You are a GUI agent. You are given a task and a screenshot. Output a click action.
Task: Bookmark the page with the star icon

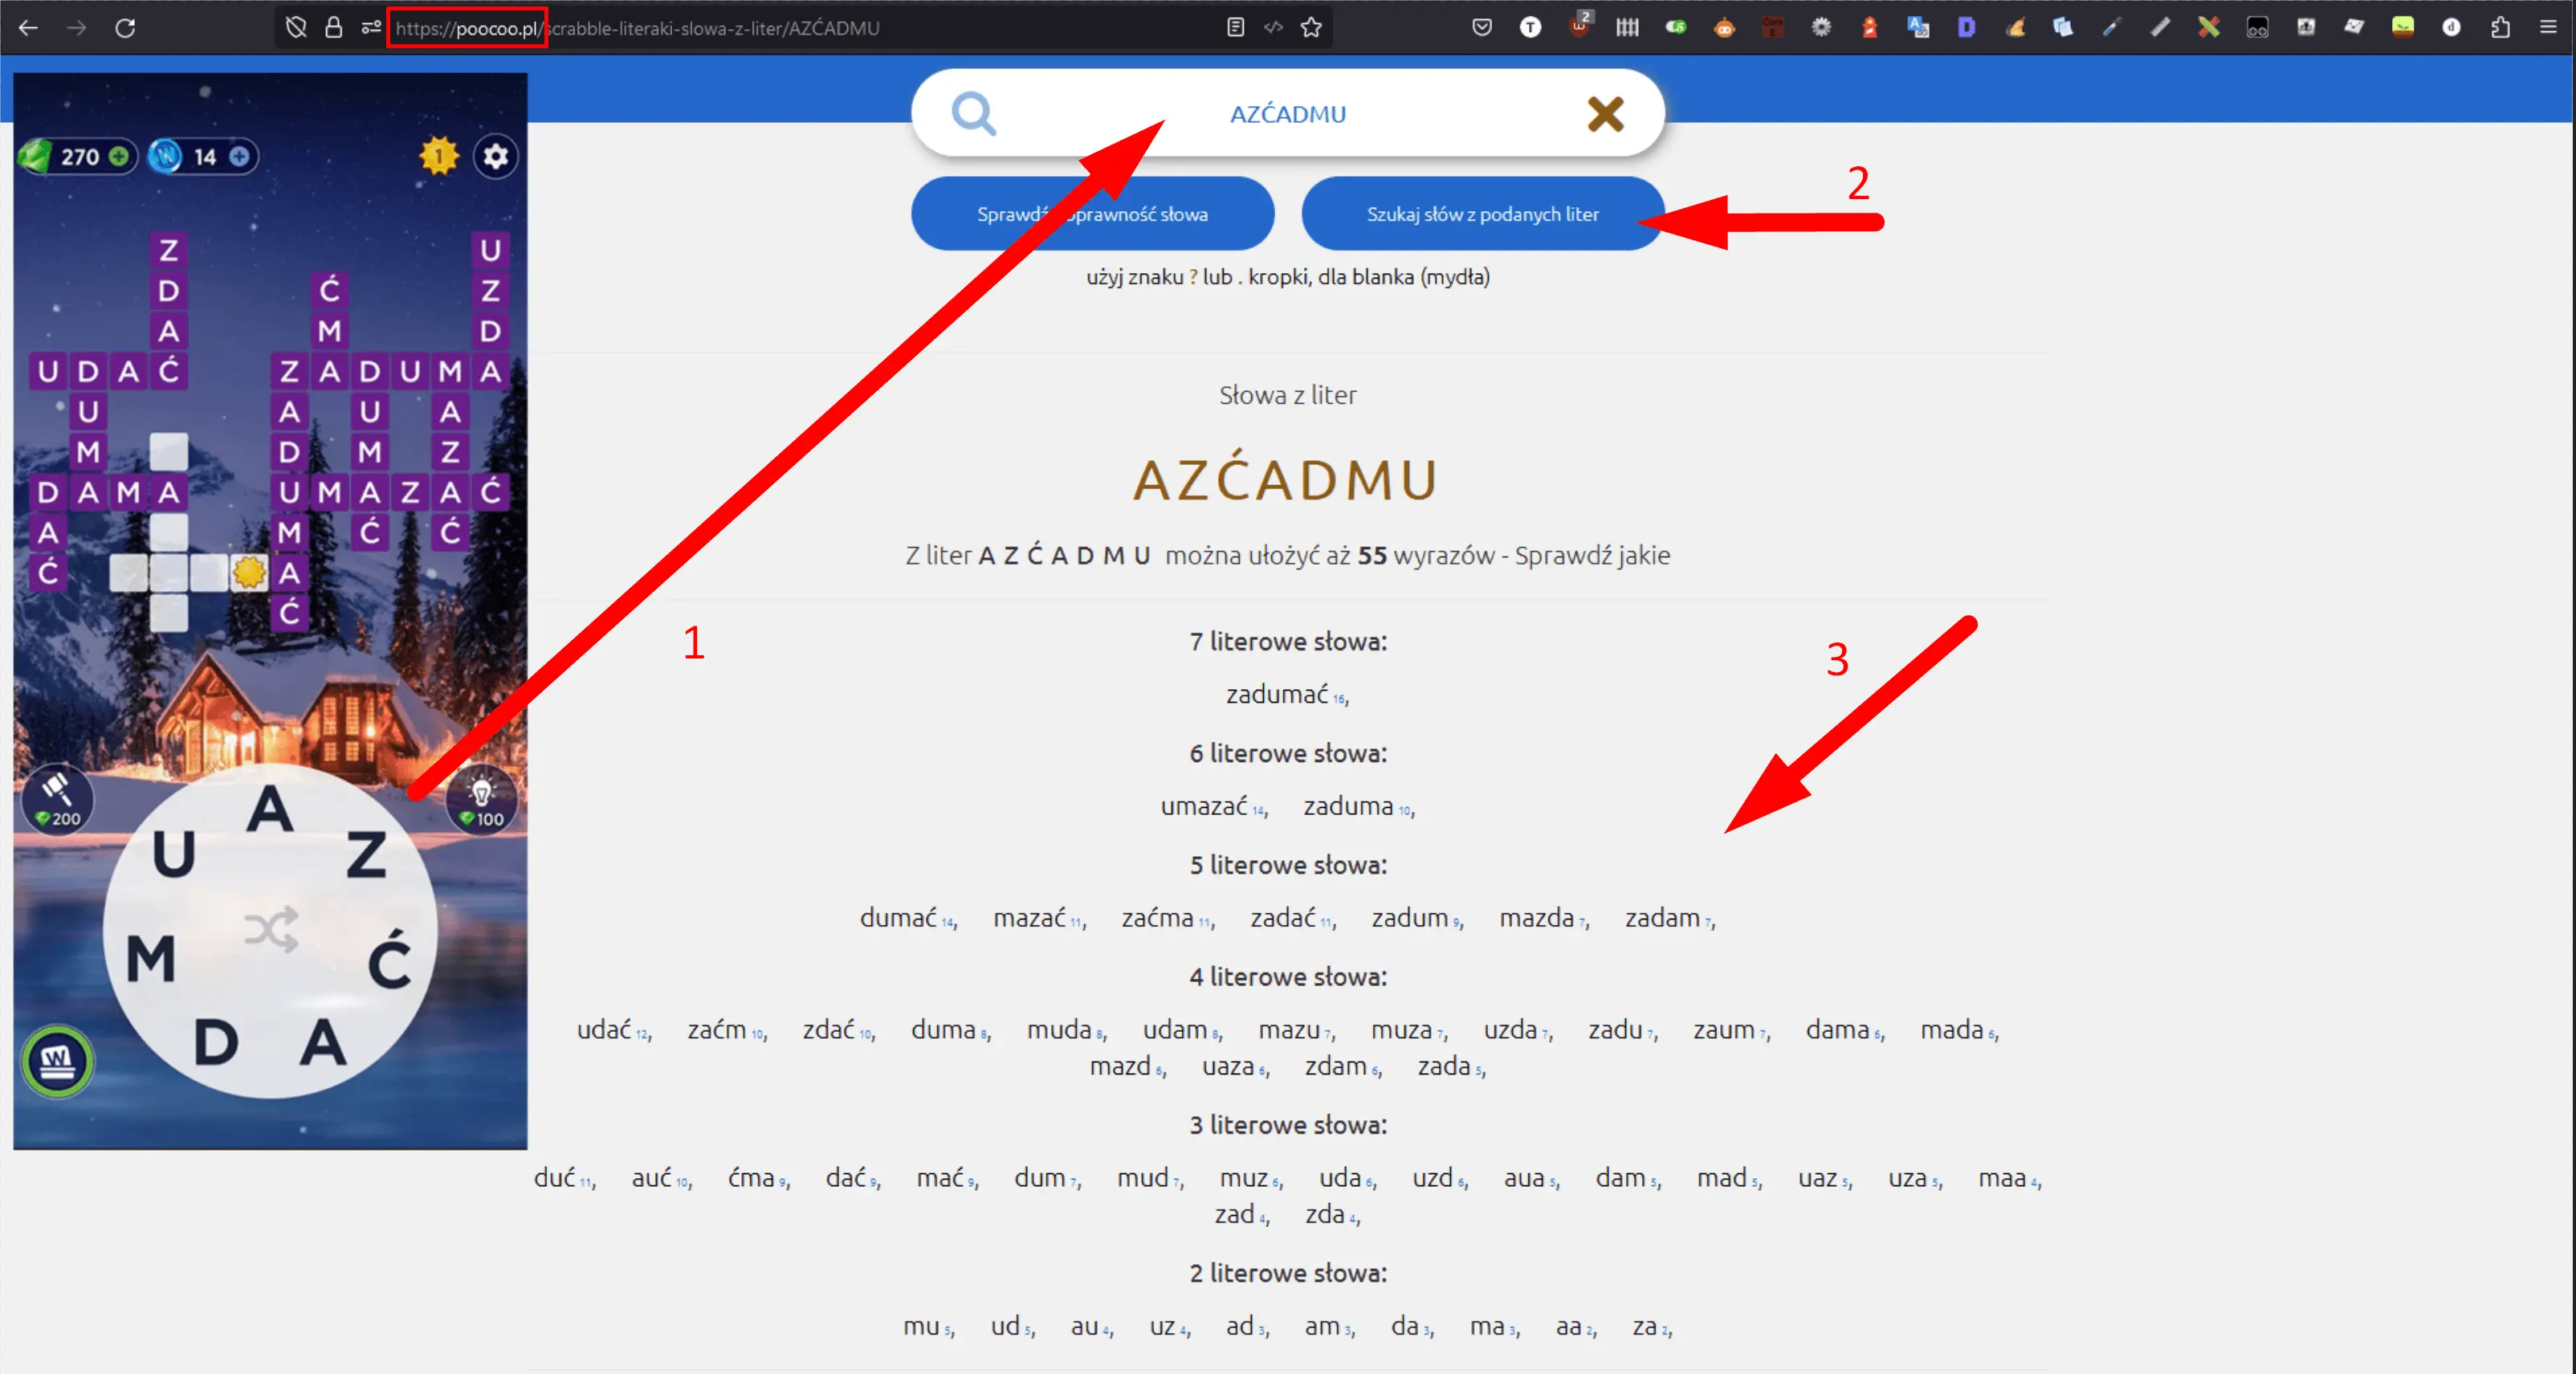point(1311,28)
